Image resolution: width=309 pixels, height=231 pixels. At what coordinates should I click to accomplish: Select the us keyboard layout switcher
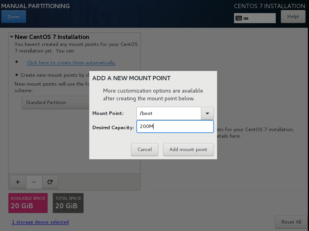click(x=255, y=18)
